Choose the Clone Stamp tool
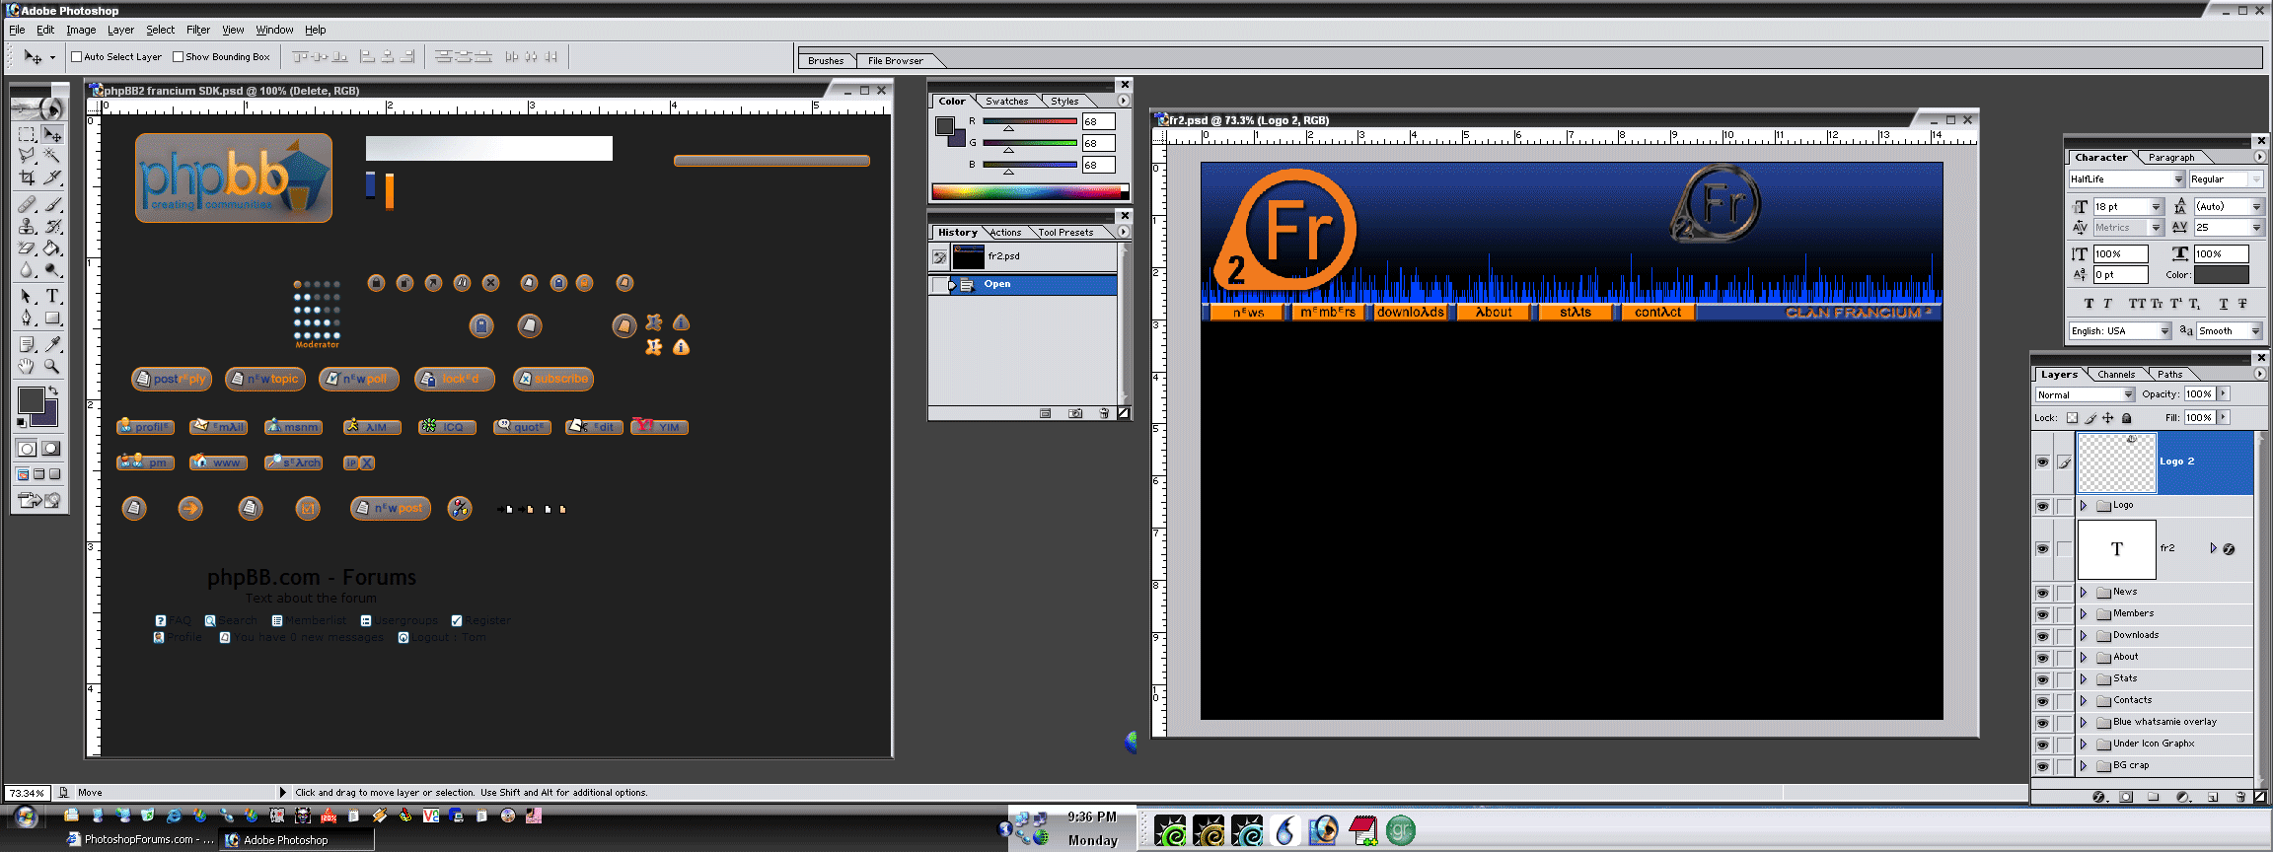 pyautogui.click(x=27, y=226)
